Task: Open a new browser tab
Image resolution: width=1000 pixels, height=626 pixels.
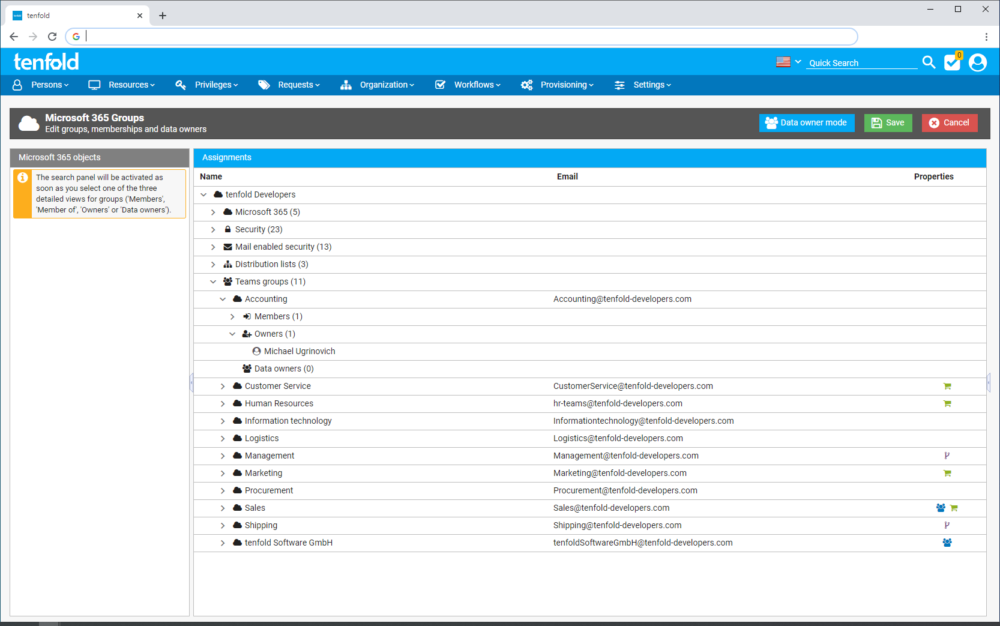Action: pyautogui.click(x=163, y=16)
